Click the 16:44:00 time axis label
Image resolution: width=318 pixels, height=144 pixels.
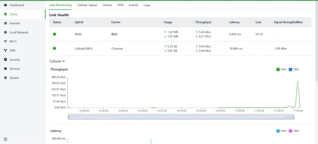click(x=84, y=111)
